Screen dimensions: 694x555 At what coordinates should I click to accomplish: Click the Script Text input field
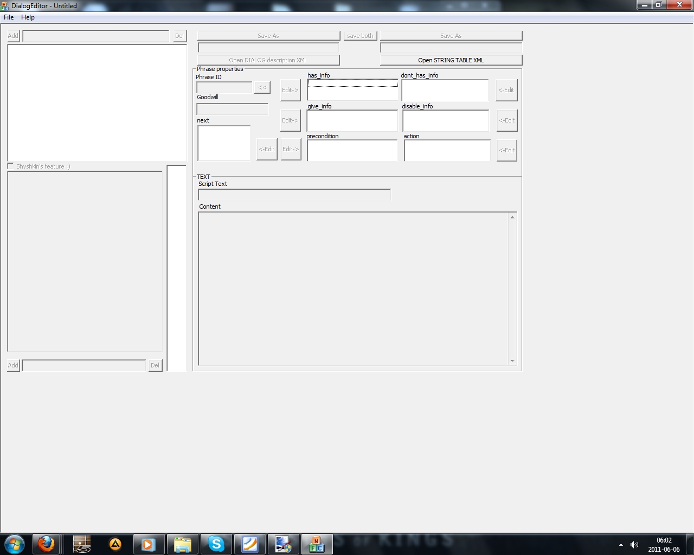pyautogui.click(x=294, y=195)
